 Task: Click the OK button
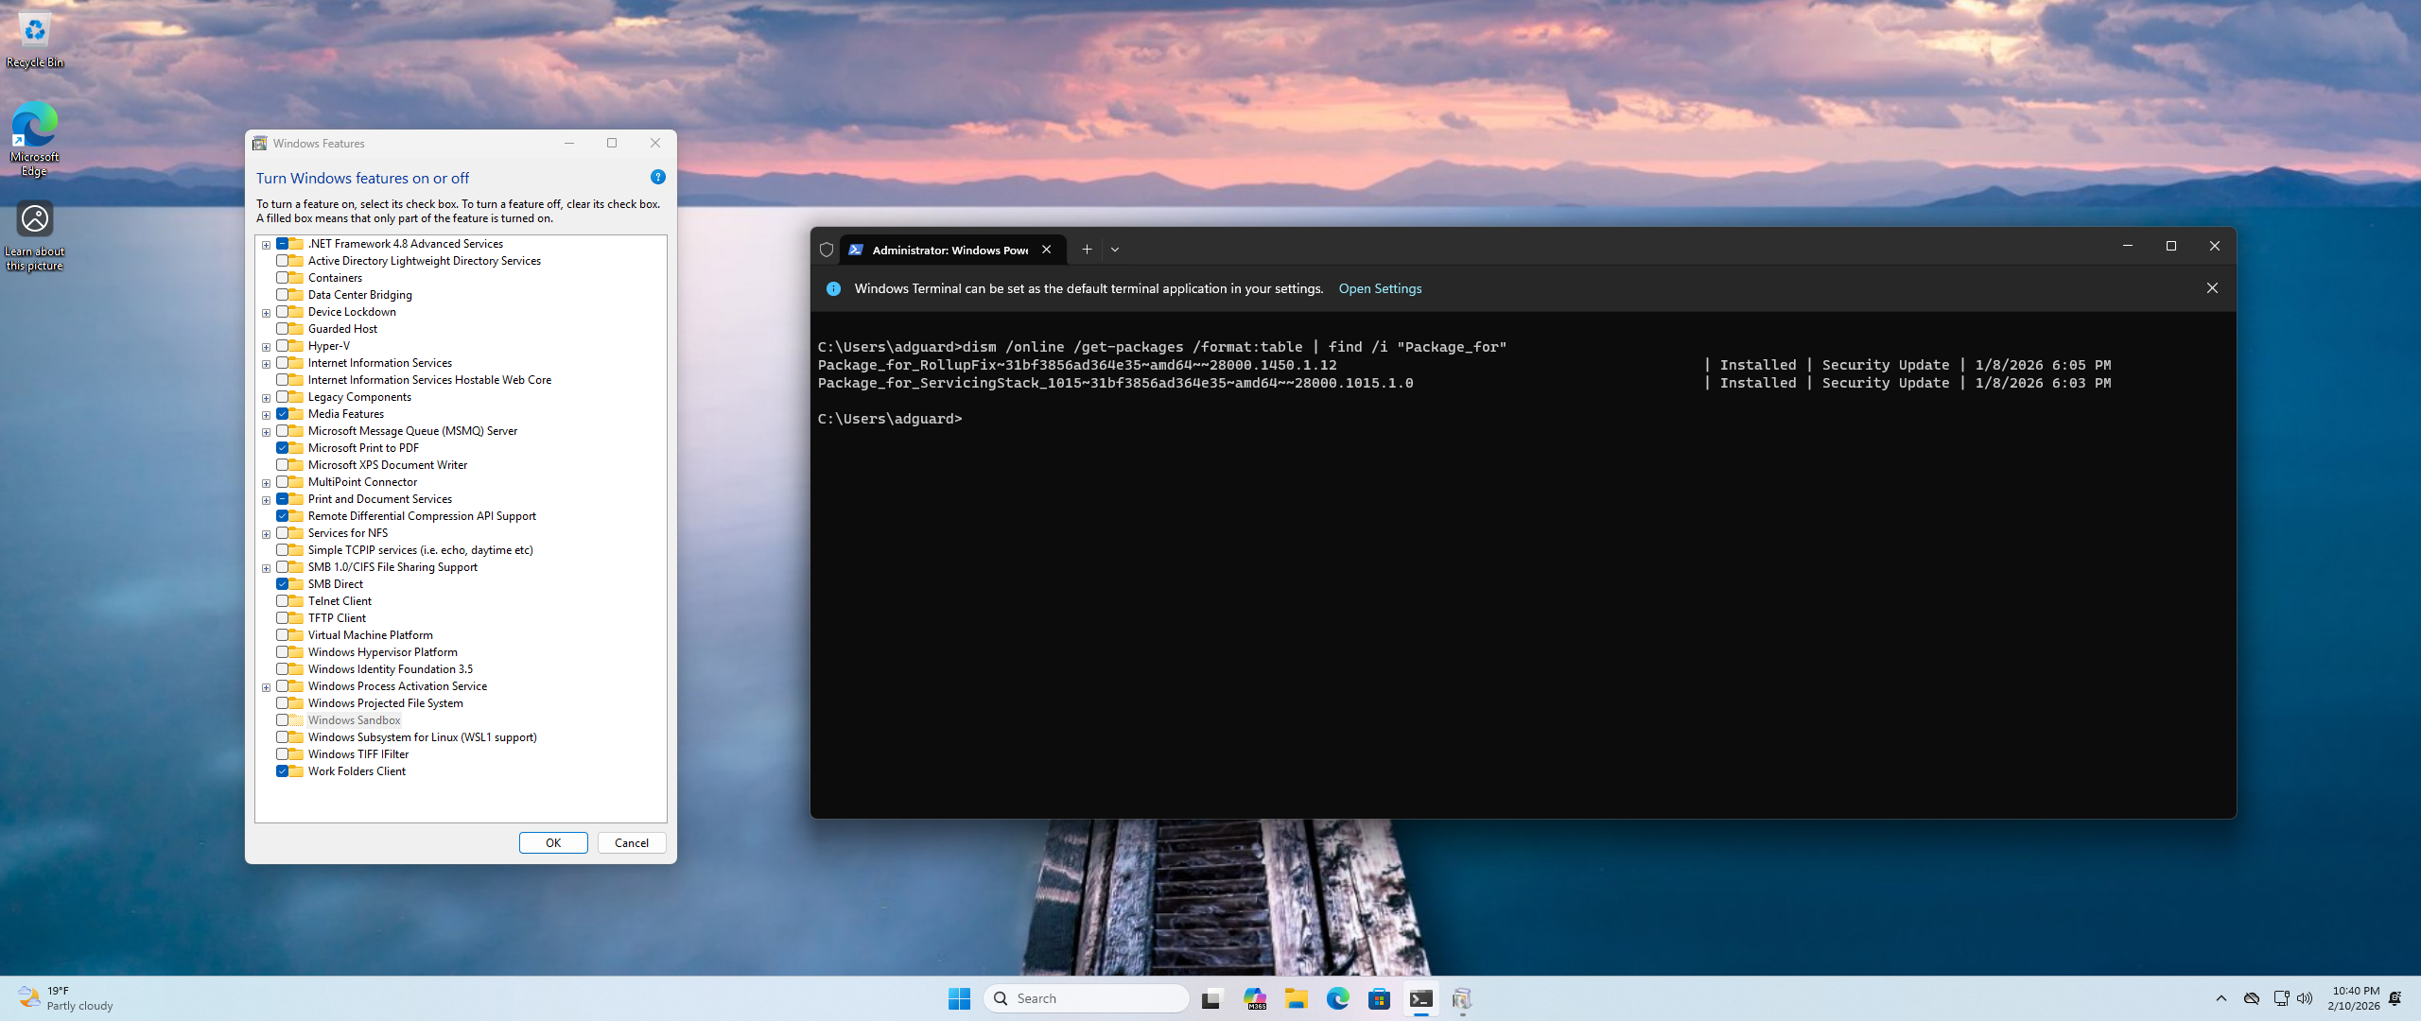click(x=553, y=842)
